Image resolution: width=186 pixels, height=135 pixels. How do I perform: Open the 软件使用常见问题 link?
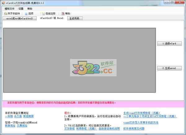click(x=134, y=129)
